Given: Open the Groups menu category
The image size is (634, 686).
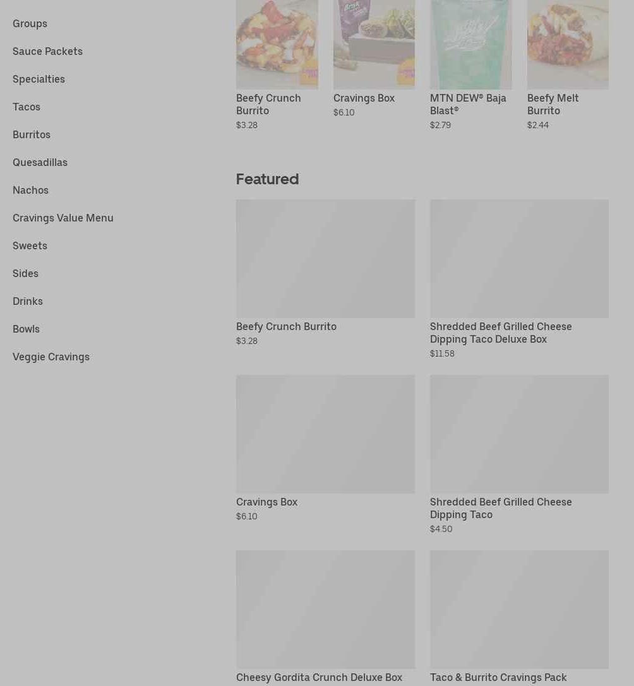Looking at the screenshot, I should 30,23.
